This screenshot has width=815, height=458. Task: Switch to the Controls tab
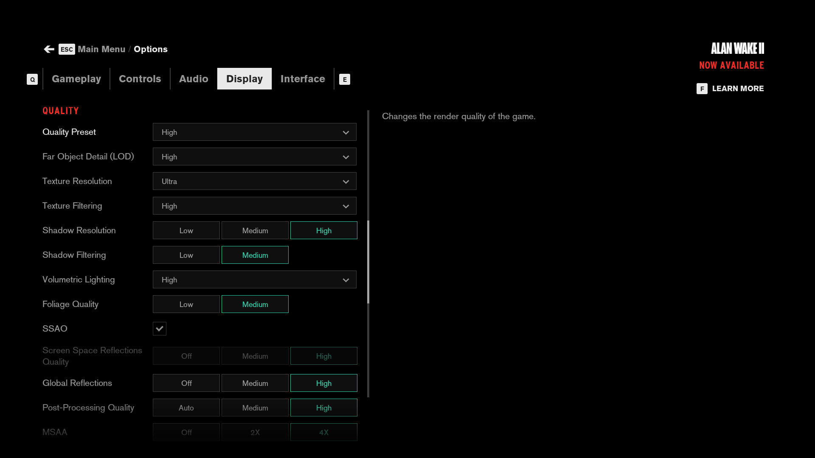tap(140, 79)
